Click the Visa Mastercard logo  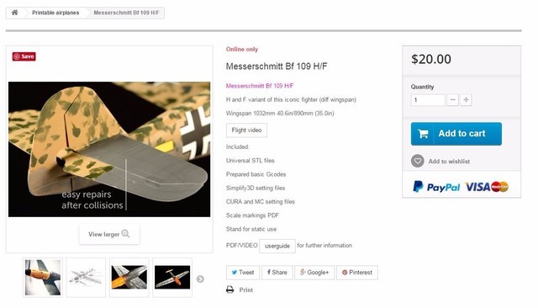coord(487,187)
